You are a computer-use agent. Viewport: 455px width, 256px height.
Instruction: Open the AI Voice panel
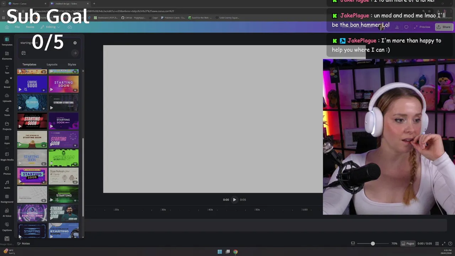pos(7,213)
